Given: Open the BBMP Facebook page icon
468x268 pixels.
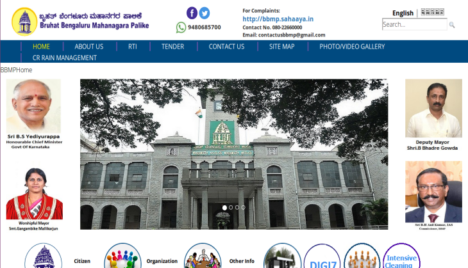Looking at the screenshot, I should 192,13.
